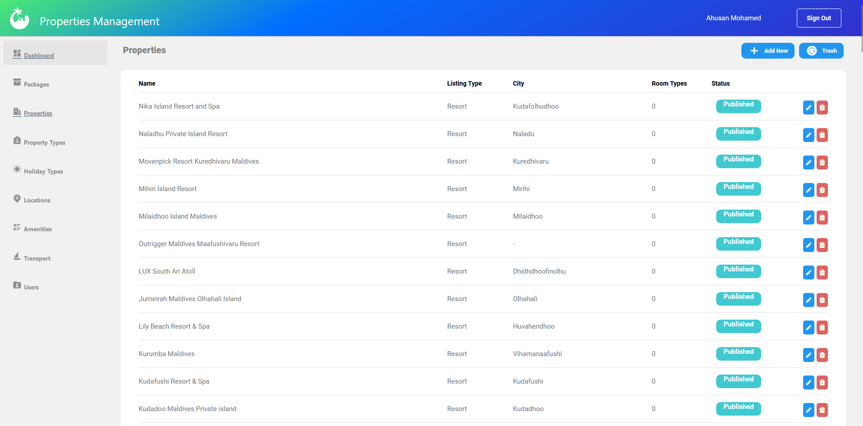This screenshot has height=426, width=863.
Task: Click the Properties page heading
Action: [144, 50]
